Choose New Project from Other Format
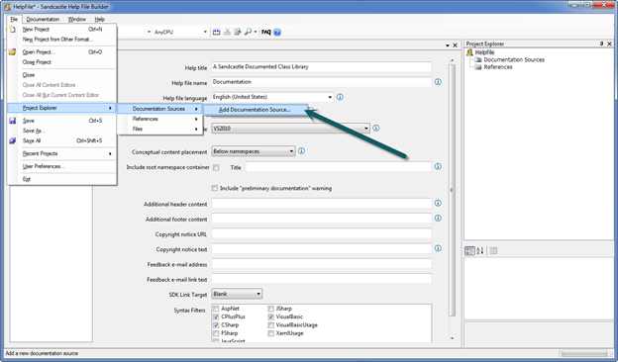 61,40
